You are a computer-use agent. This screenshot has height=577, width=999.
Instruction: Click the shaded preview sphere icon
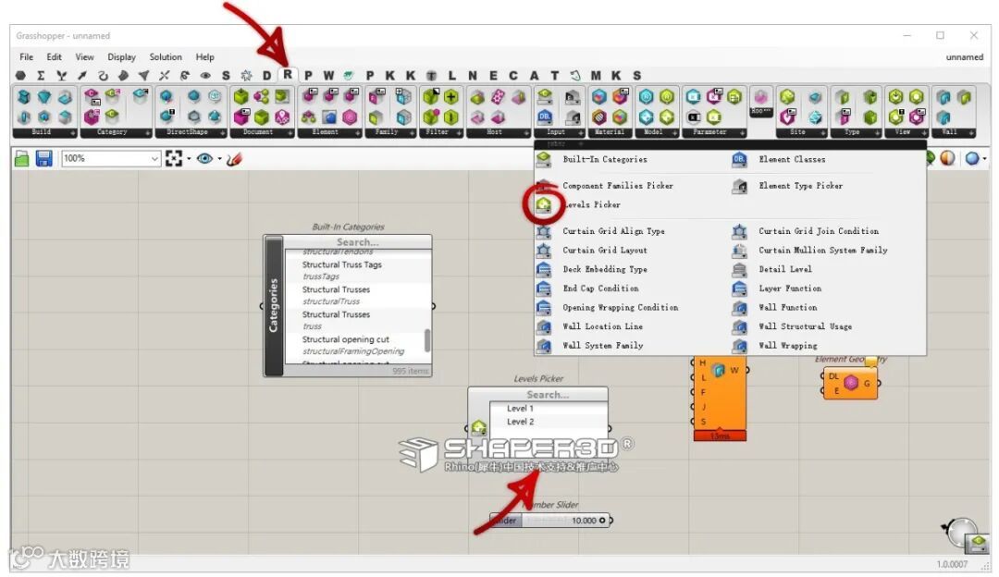click(947, 158)
